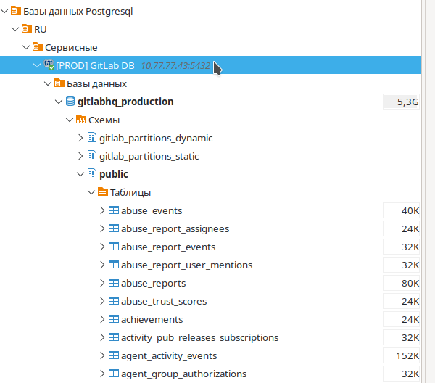Click the [PROD] GitLab DB connection icon

[x=49, y=65]
